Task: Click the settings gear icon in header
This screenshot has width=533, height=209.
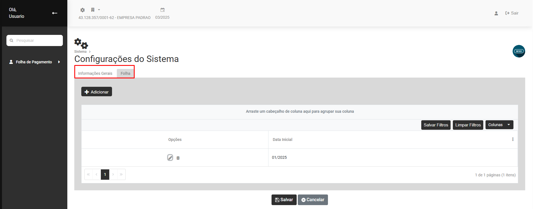Action: 82,10
